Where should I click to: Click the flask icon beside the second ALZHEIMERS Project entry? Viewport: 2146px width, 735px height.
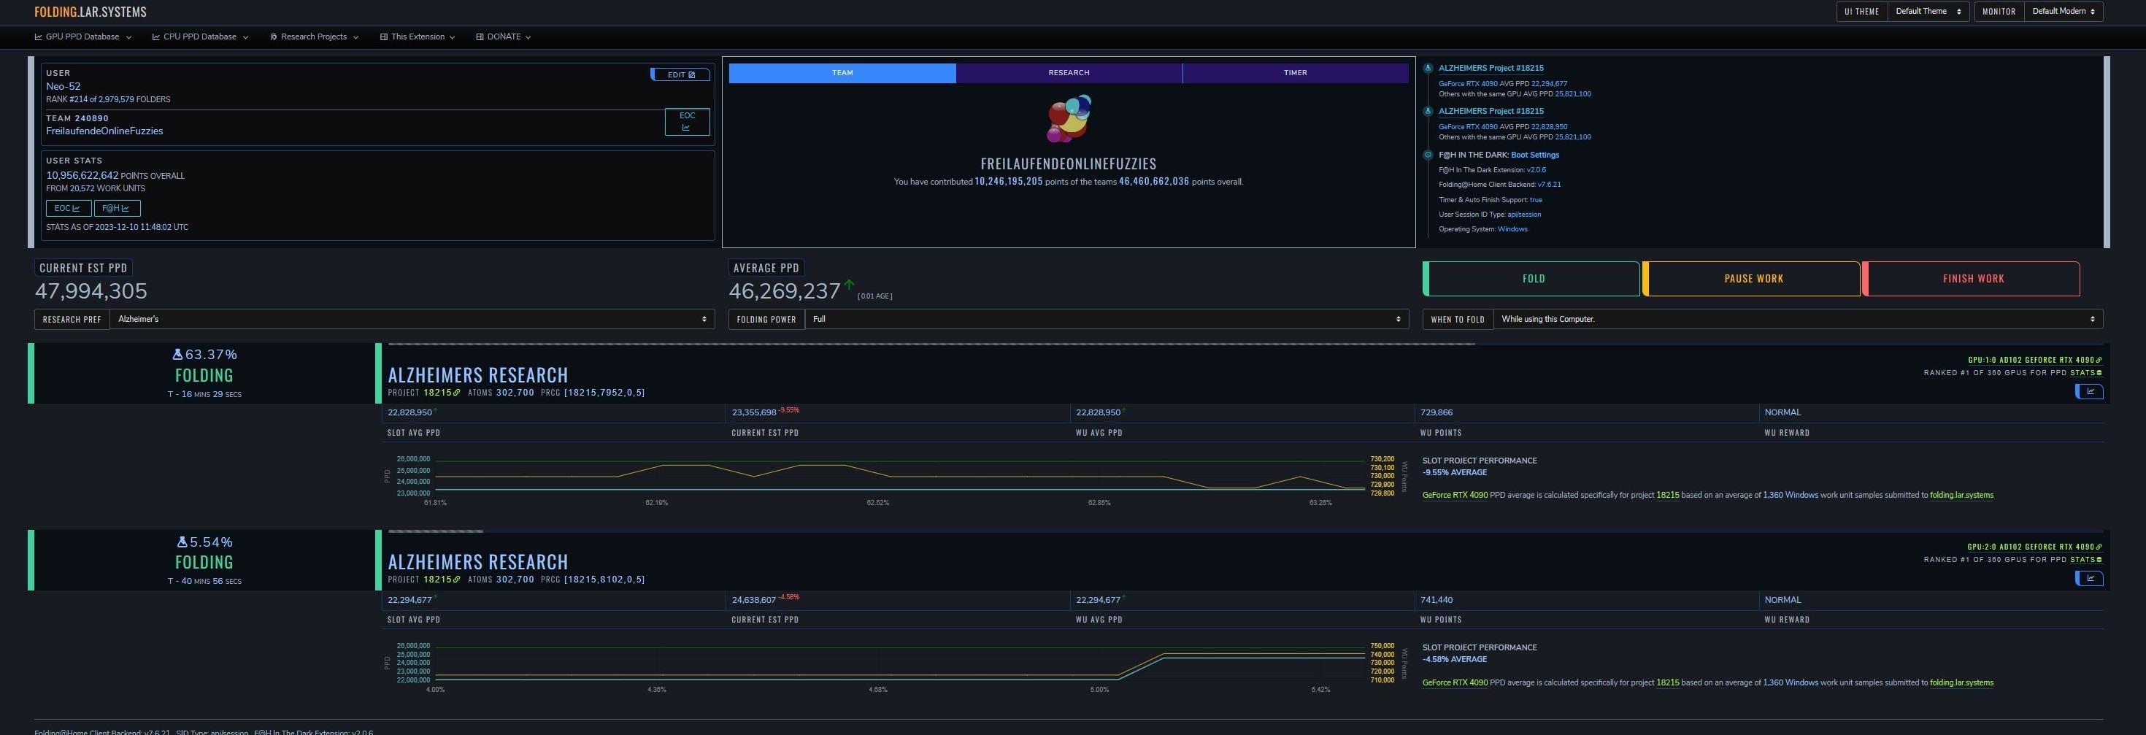pyautogui.click(x=1428, y=111)
